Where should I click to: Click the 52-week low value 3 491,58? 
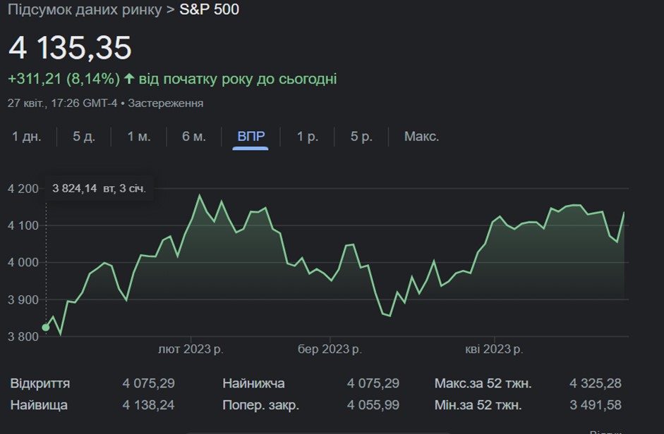pyautogui.click(x=596, y=405)
